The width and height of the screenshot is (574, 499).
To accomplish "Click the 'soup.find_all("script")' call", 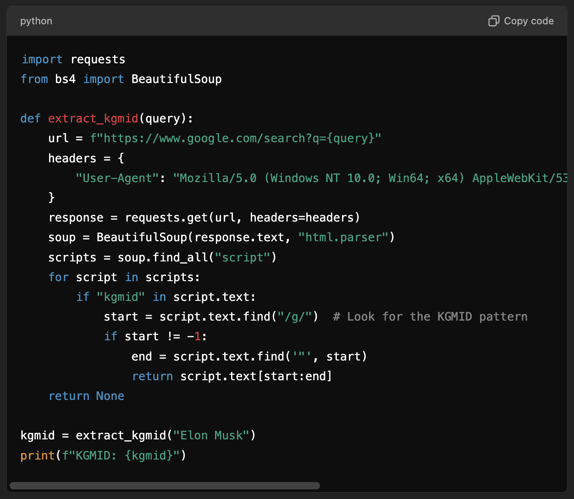I will coord(197,257).
